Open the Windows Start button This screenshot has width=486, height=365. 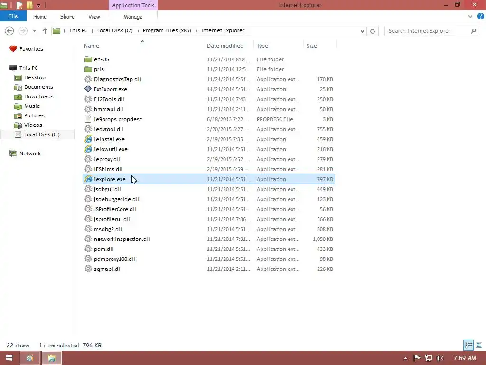(x=9, y=358)
